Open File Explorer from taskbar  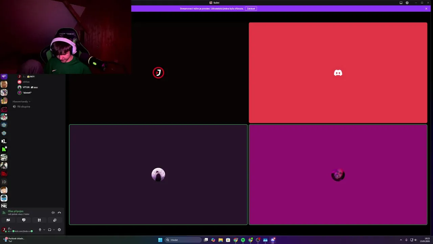[221, 240]
